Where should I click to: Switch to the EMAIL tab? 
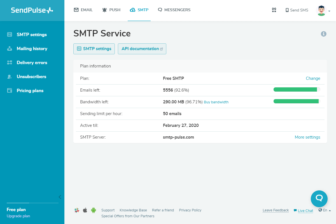tap(83, 10)
